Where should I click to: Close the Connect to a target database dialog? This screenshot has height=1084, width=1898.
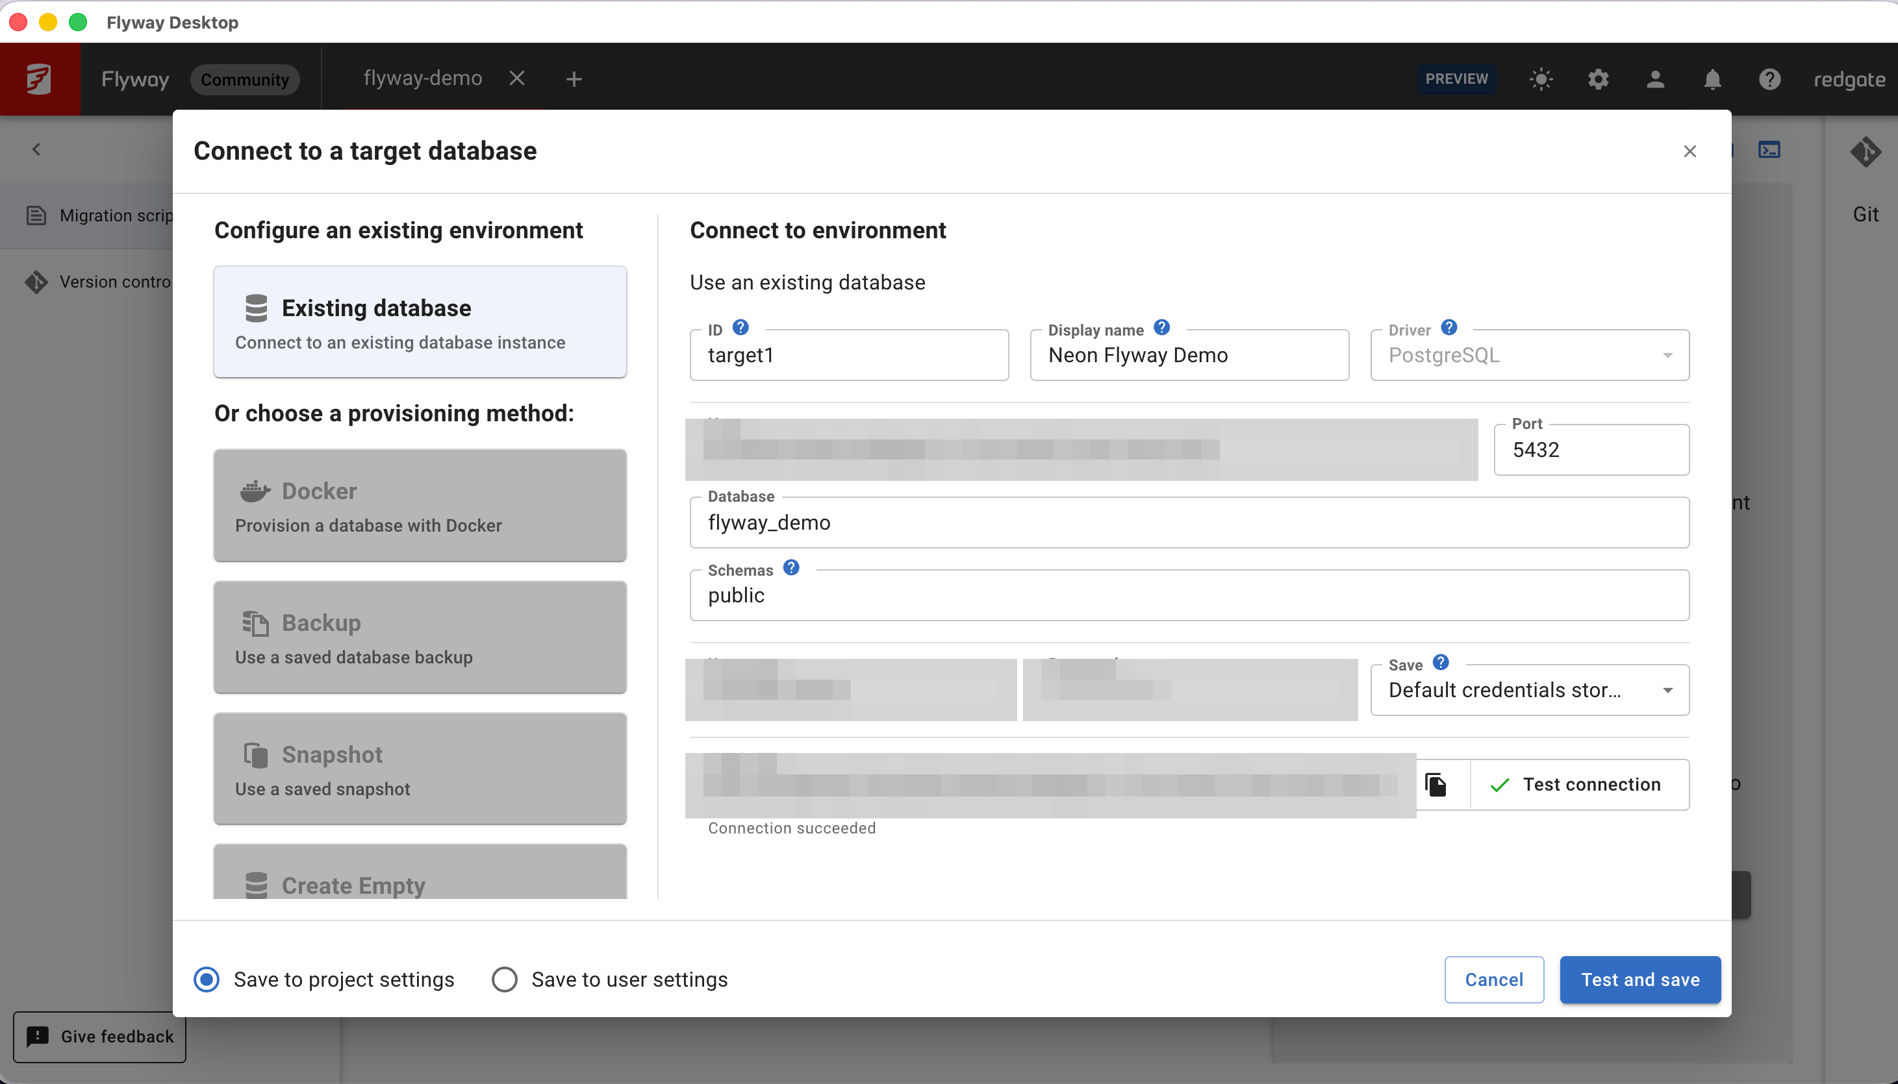click(1689, 151)
